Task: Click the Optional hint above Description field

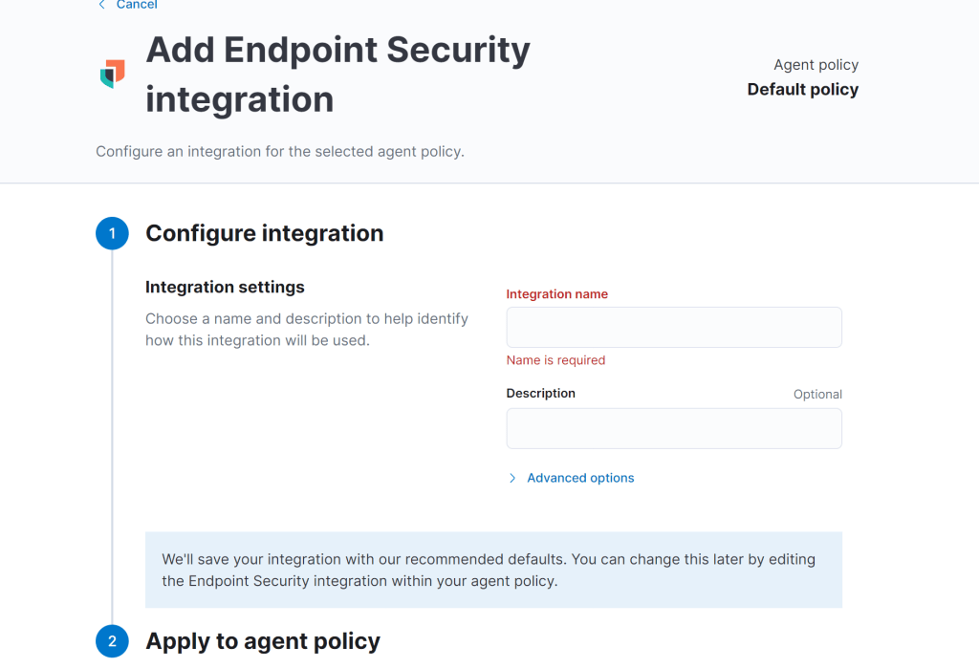Action: pos(817,394)
